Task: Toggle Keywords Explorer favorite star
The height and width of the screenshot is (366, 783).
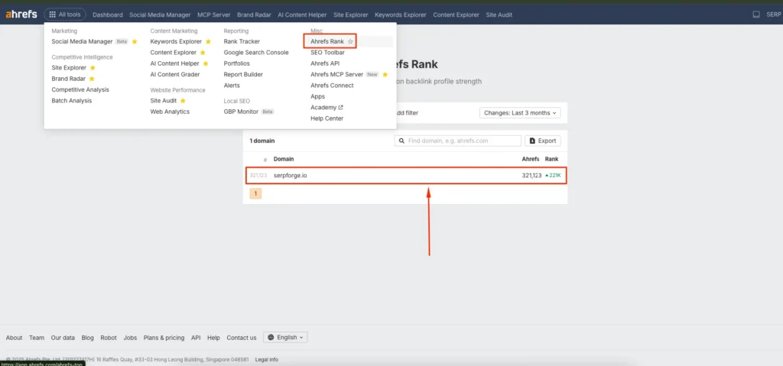Action: tap(208, 41)
